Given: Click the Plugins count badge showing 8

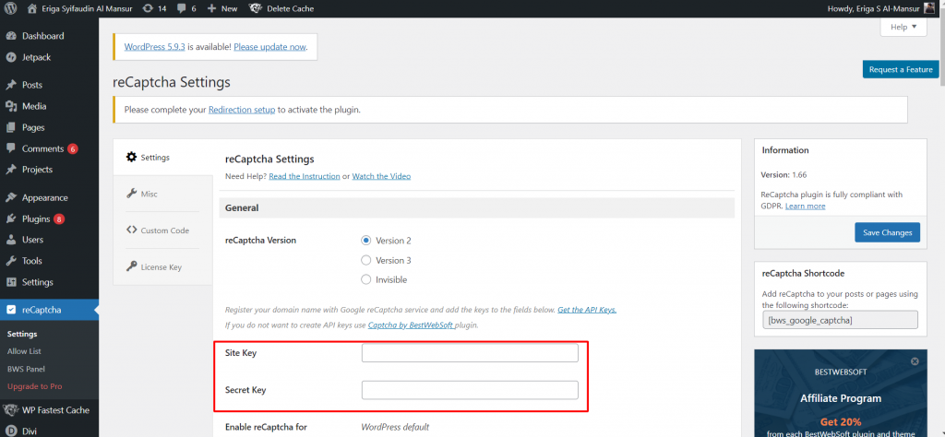Looking at the screenshot, I should point(58,219).
